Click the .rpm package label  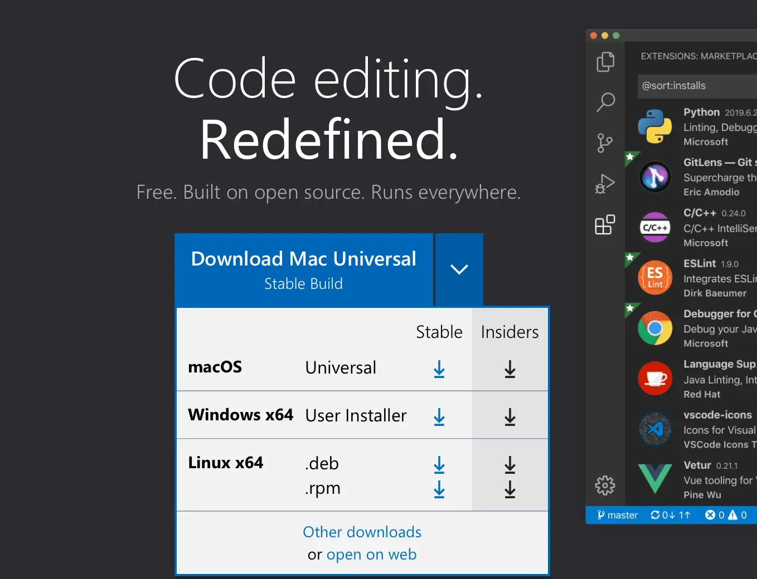click(322, 488)
